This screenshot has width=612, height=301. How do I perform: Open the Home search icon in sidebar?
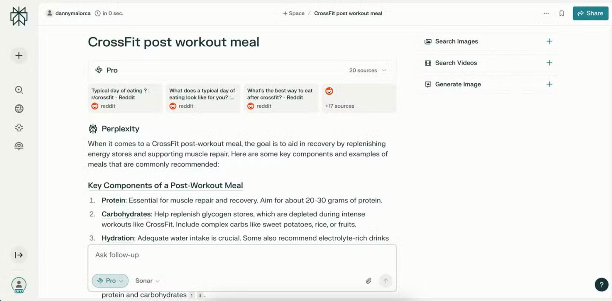[x=19, y=90]
